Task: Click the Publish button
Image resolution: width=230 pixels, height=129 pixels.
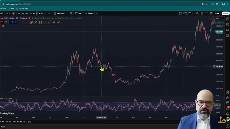Action: tap(225, 13)
